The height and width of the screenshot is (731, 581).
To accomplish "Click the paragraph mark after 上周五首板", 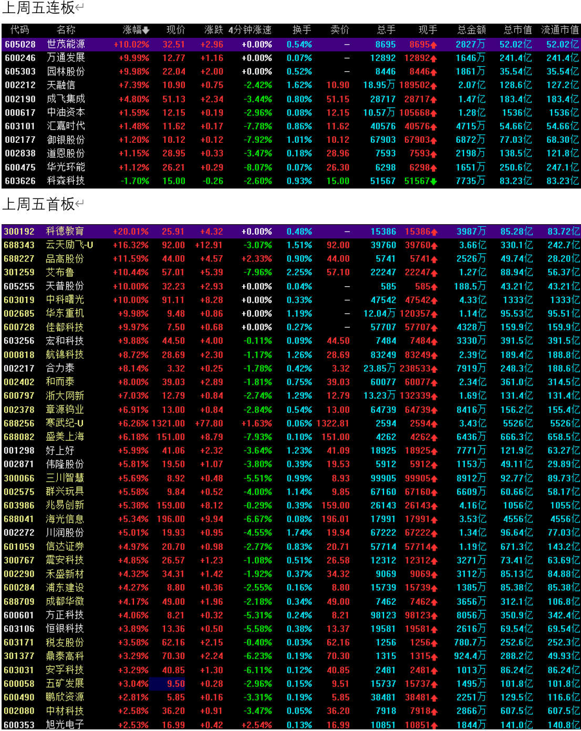I will [x=80, y=204].
